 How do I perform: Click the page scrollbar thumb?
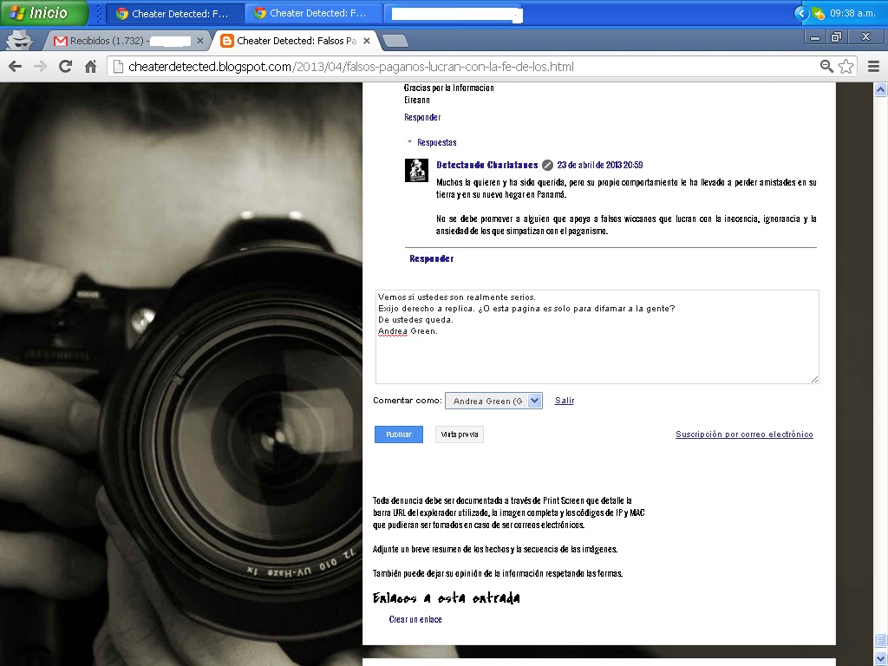click(881, 639)
